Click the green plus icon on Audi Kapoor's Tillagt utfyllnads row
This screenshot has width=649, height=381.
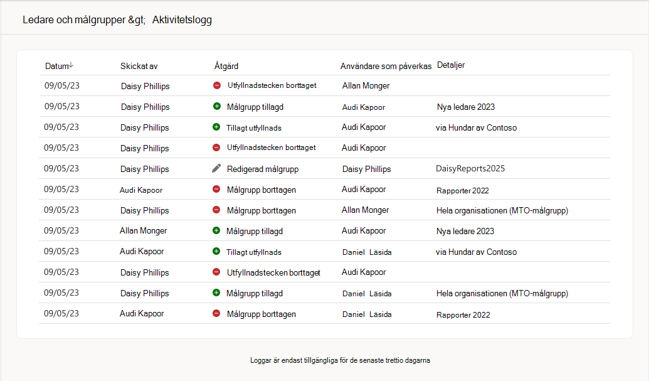[216, 251]
